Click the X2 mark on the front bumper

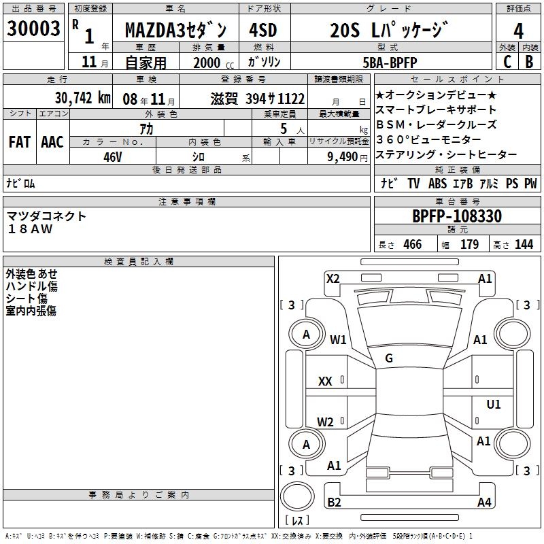pos(333,279)
